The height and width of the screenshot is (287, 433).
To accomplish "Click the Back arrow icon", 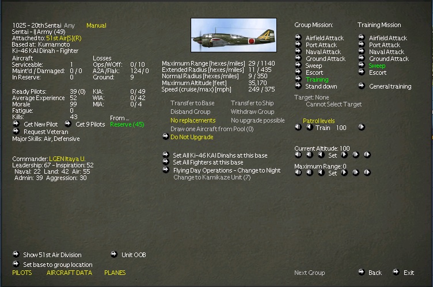I will pyautogui.click(x=362, y=272).
